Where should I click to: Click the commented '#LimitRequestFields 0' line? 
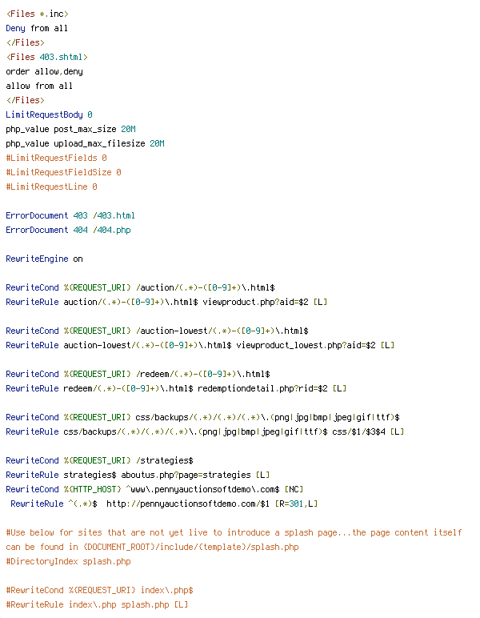(56, 158)
